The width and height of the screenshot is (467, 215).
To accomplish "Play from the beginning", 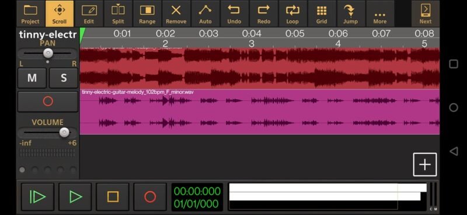I will (x=37, y=197).
